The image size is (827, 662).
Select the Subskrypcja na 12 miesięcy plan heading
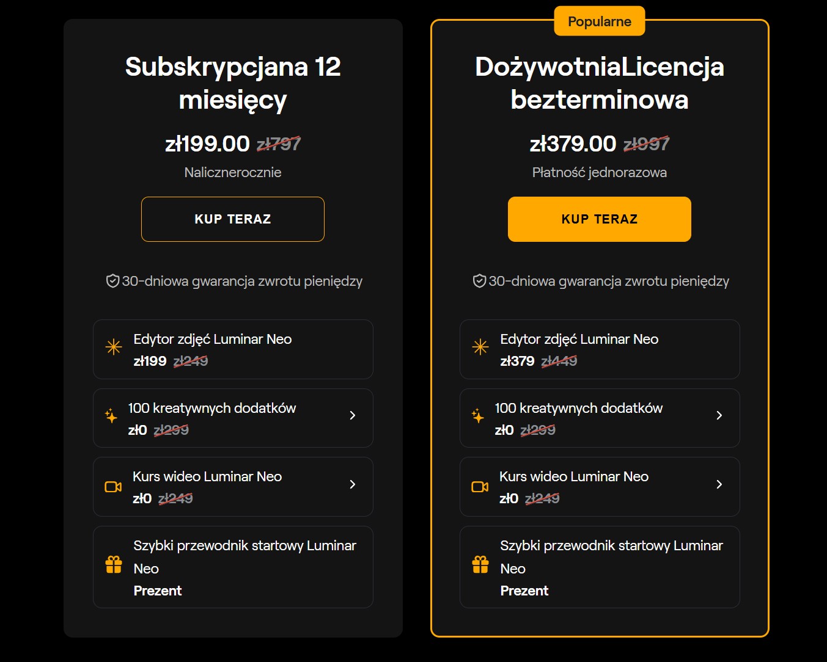232,82
